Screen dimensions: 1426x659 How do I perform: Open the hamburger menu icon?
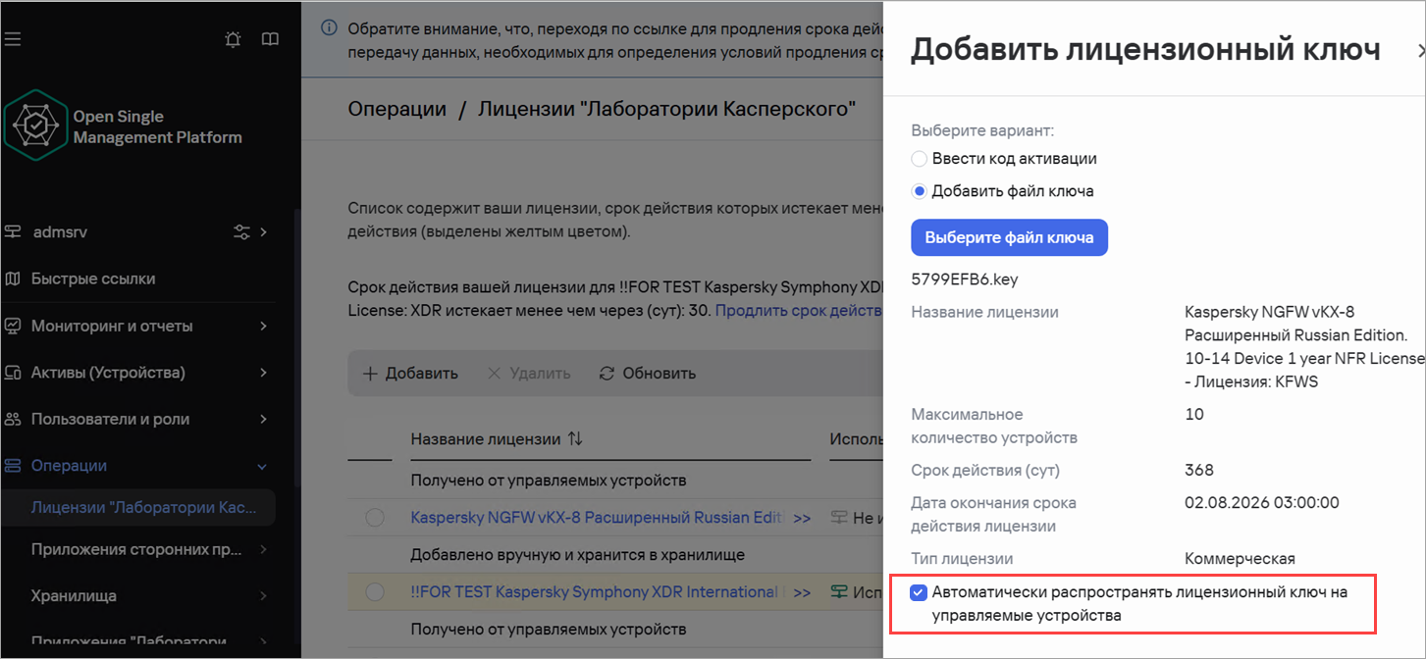[x=12, y=39]
